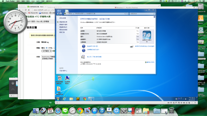Click the view and print detailed performance link

[145, 46]
